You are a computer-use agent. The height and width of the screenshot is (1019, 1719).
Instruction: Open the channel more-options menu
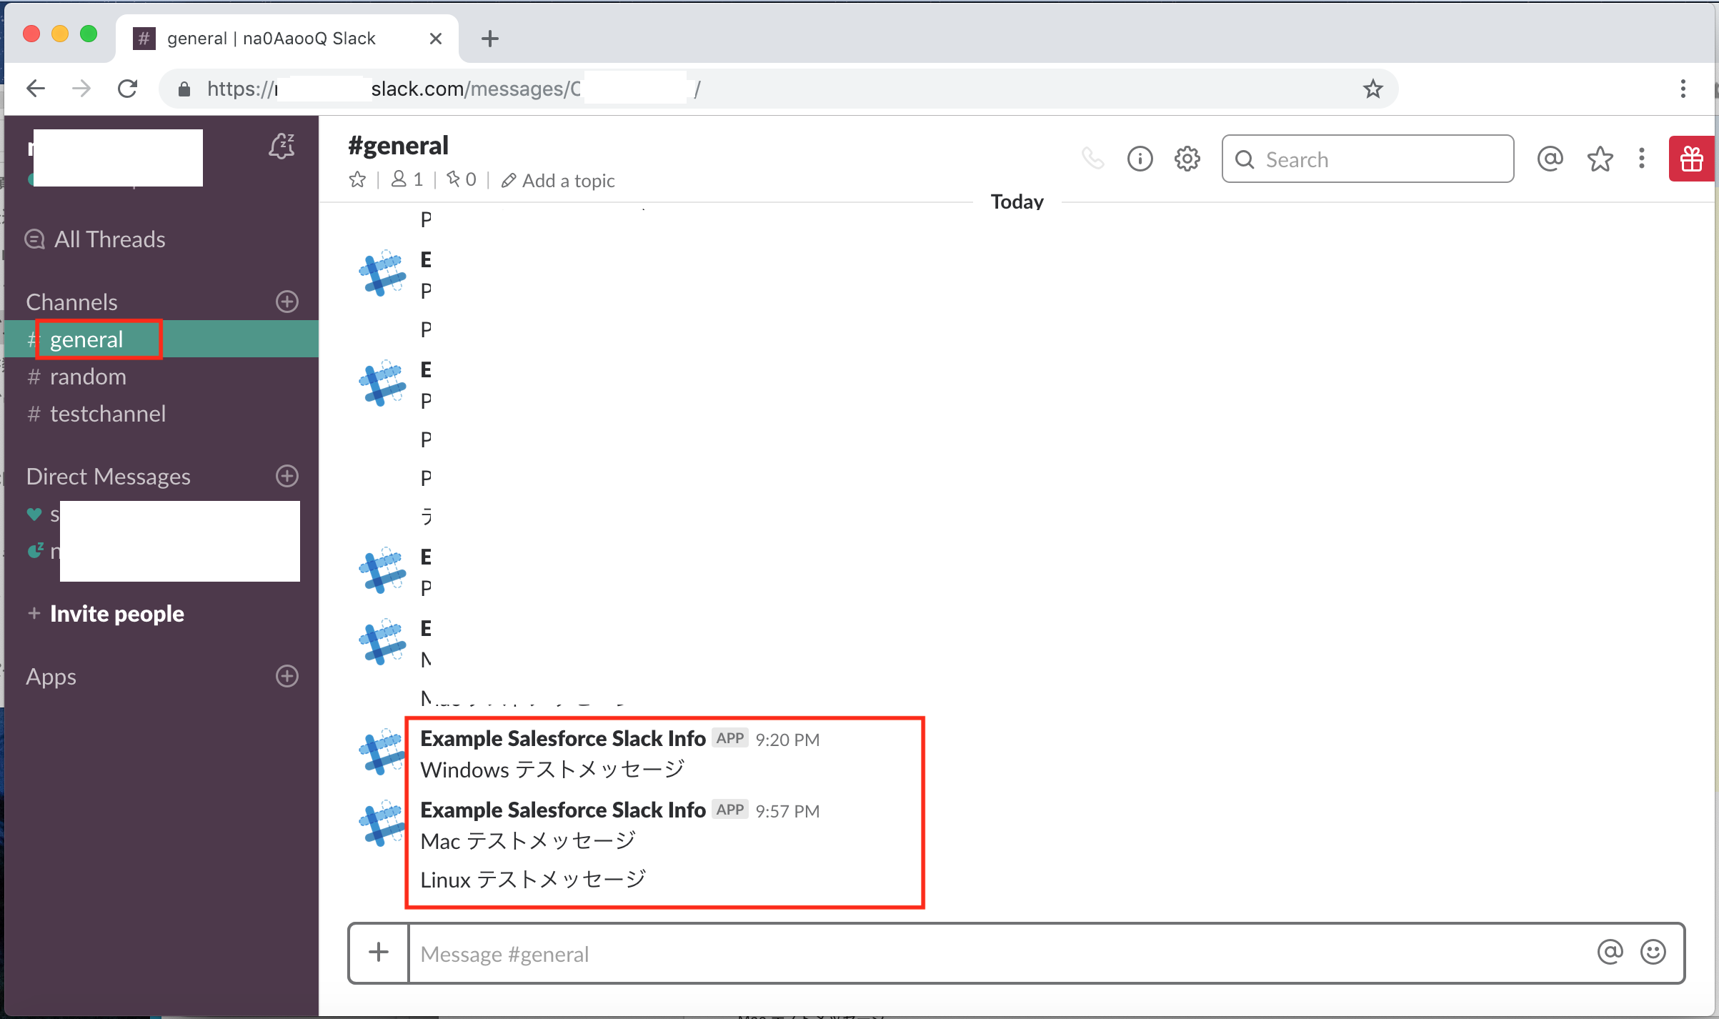1641,159
